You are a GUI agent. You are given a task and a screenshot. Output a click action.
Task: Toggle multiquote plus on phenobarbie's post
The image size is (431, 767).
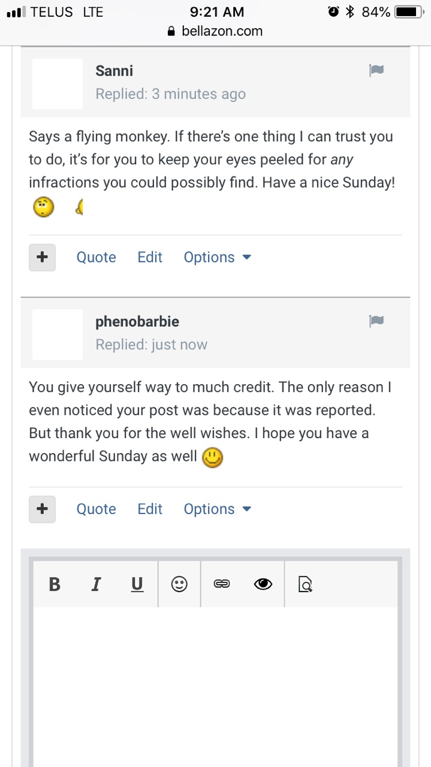click(42, 509)
